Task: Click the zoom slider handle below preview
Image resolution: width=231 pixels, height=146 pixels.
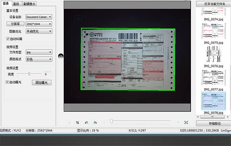Action: point(111,121)
